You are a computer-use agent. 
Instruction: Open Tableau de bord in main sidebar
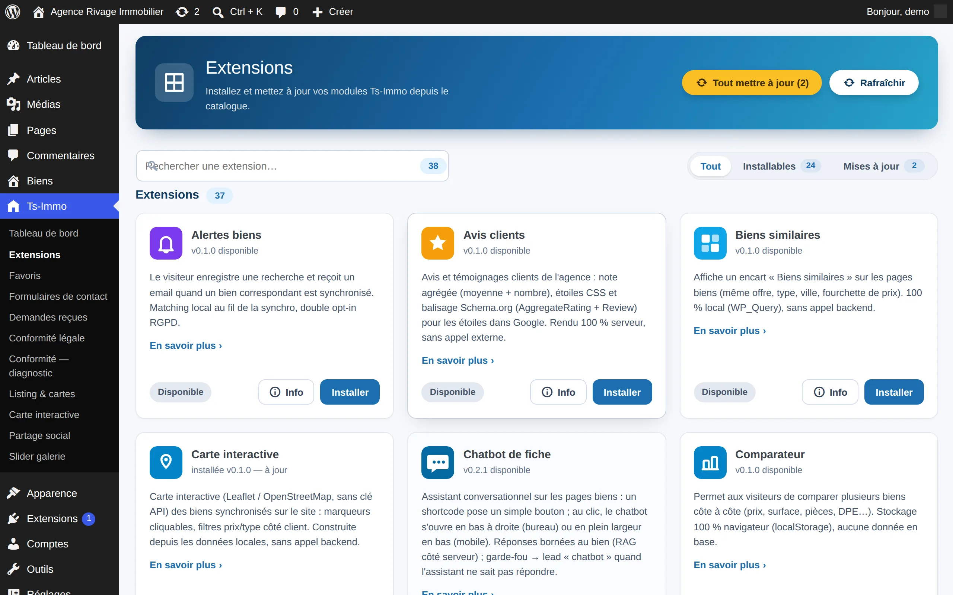[x=60, y=46]
